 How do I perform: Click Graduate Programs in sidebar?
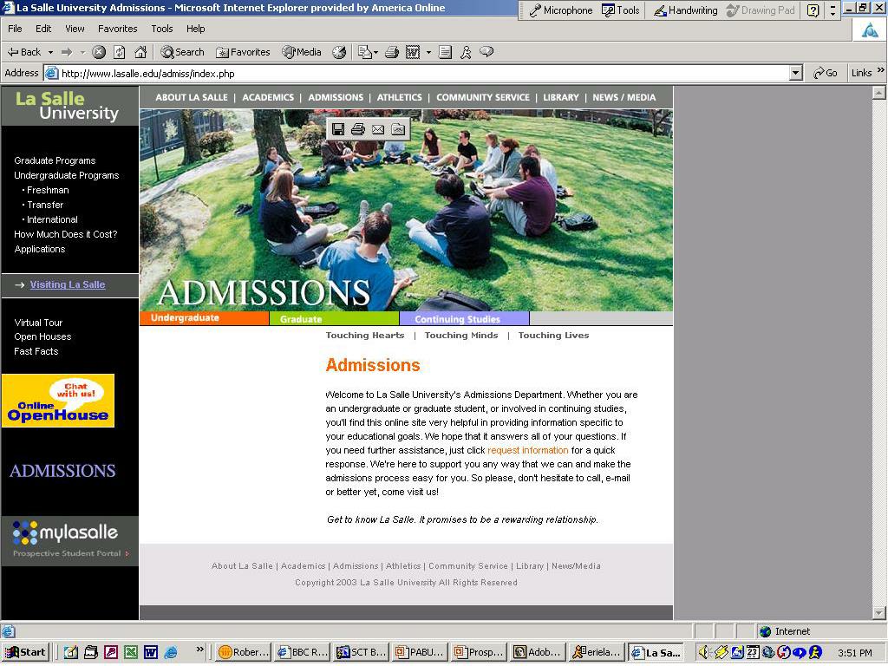[x=55, y=160]
